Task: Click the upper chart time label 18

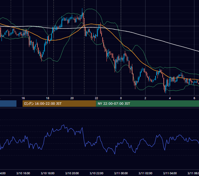Action: pos(48,98)
